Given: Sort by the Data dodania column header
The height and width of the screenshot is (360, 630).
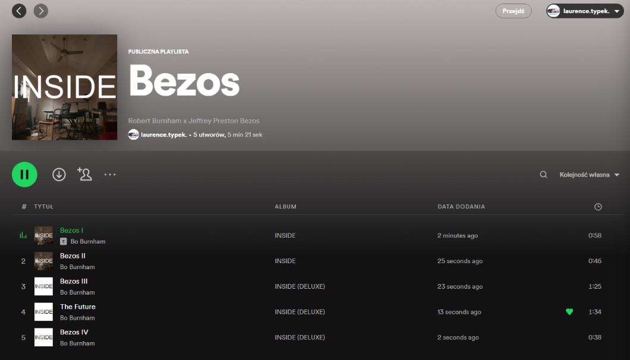Looking at the screenshot, I should 461,207.
